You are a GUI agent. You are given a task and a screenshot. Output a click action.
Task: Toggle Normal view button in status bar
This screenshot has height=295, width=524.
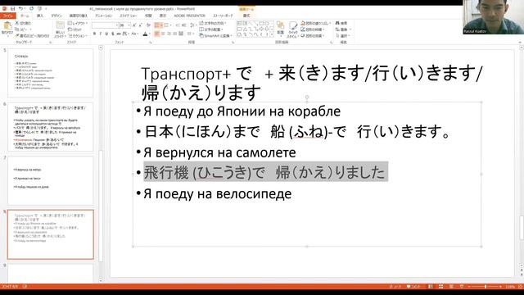click(x=431, y=287)
